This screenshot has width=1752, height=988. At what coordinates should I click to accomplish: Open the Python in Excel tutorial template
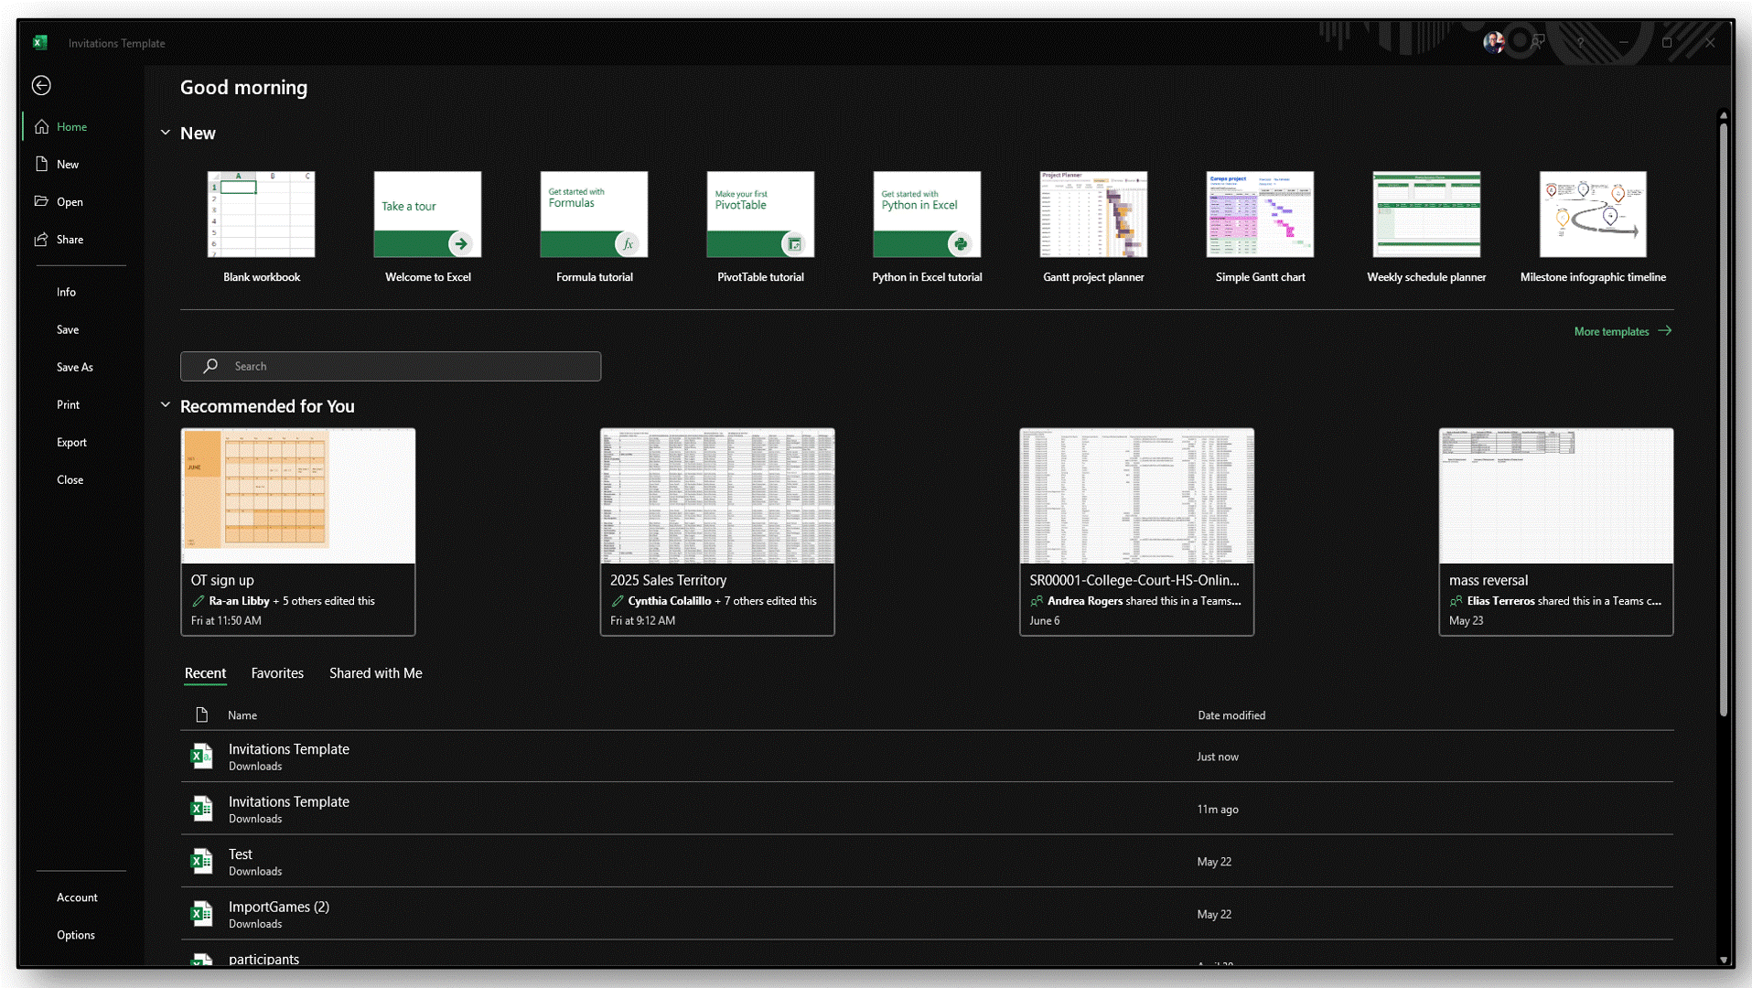click(927, 227)
